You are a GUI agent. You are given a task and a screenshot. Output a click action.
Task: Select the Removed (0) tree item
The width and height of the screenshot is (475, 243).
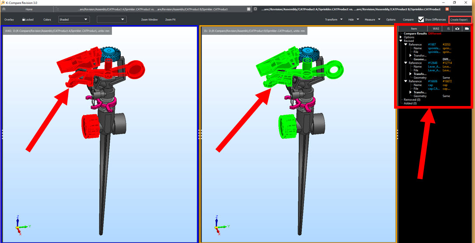click(412, 100)
